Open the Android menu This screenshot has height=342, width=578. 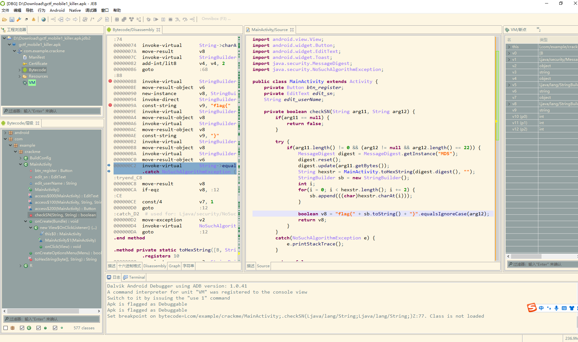click(x=57, y=10)
